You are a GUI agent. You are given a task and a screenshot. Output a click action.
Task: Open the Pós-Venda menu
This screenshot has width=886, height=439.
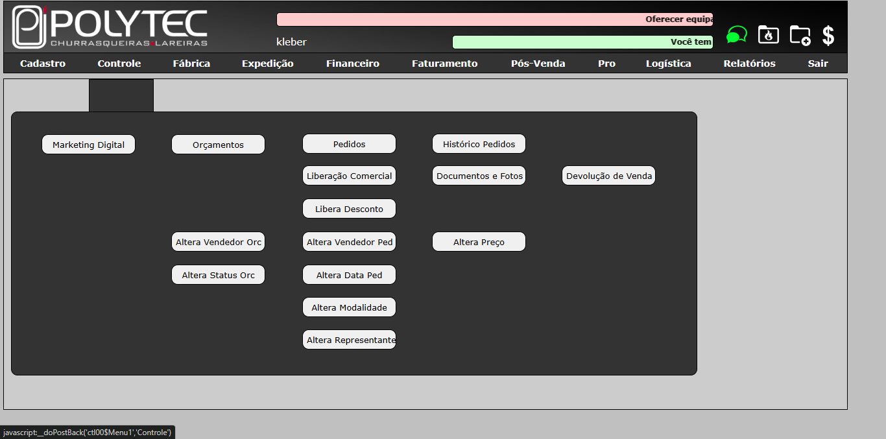(538, 64)
